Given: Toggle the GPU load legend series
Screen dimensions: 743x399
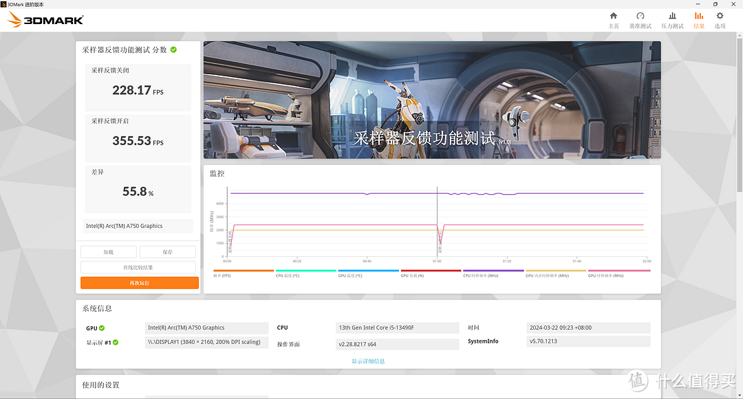Looking at the screenshot, I should click(431, 273).
